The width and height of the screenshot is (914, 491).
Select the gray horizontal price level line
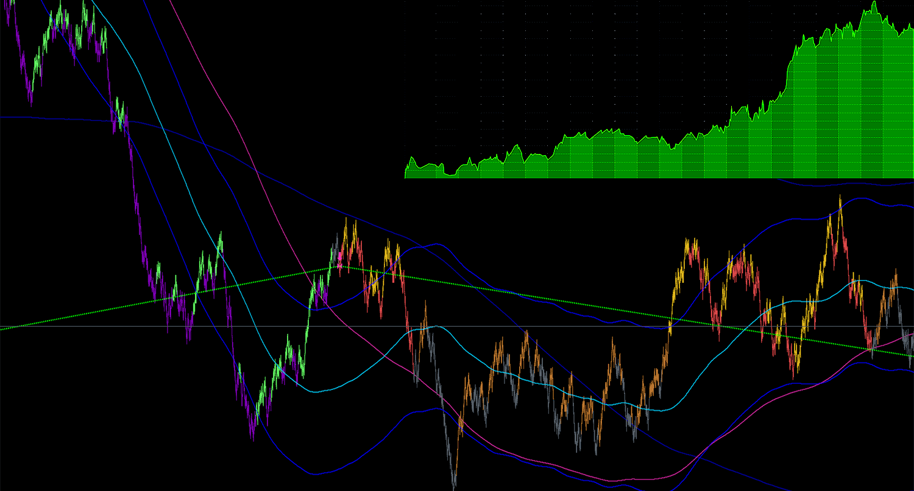point(457,327)
